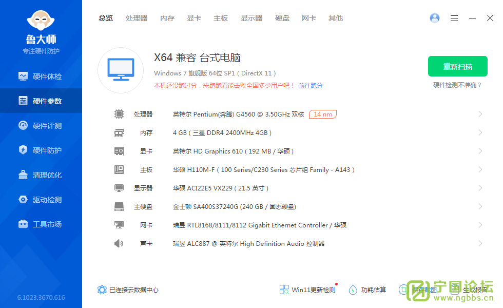Click the cloud data center icon
This screenshot has width=503, height=308.
point(102,290)
